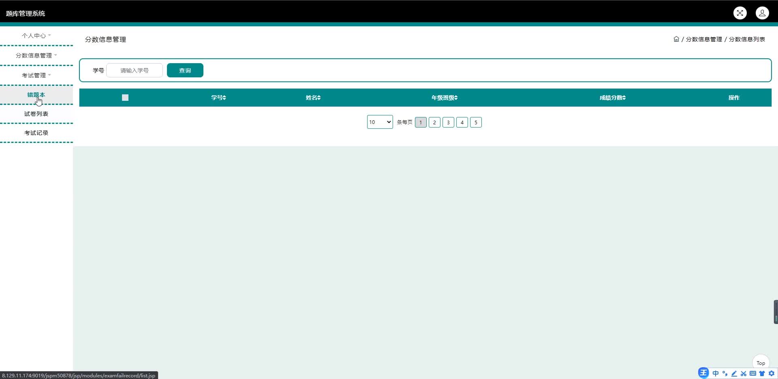Go to pagination page 2
778x379 pixels.
pyautogui.click(x=434, y=122)
